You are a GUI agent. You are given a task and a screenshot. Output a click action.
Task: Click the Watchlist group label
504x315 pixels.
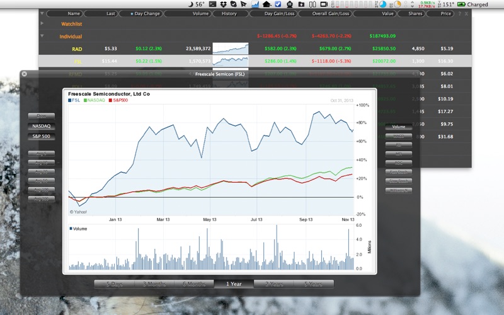click(x=72, y=24)
